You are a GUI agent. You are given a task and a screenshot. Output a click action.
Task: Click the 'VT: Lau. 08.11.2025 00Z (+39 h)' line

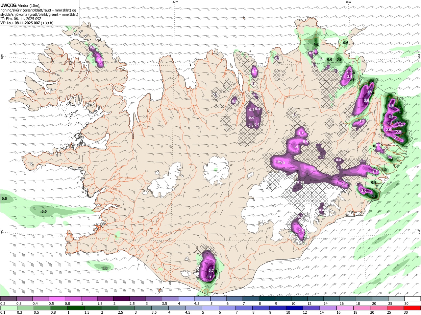pyautogui.click(x=27, y=23)
